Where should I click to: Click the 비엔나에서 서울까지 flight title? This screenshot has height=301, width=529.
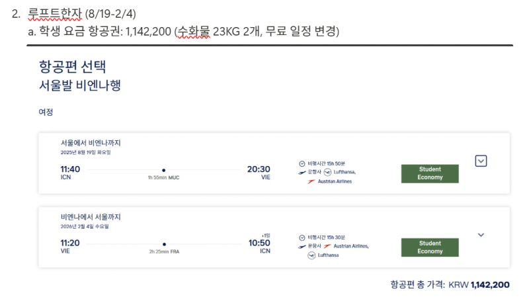[91, 216]
